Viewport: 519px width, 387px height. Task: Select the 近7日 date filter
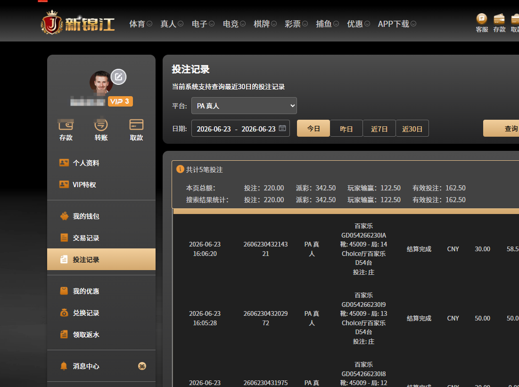pyautogui.click(x=379, y=128)
